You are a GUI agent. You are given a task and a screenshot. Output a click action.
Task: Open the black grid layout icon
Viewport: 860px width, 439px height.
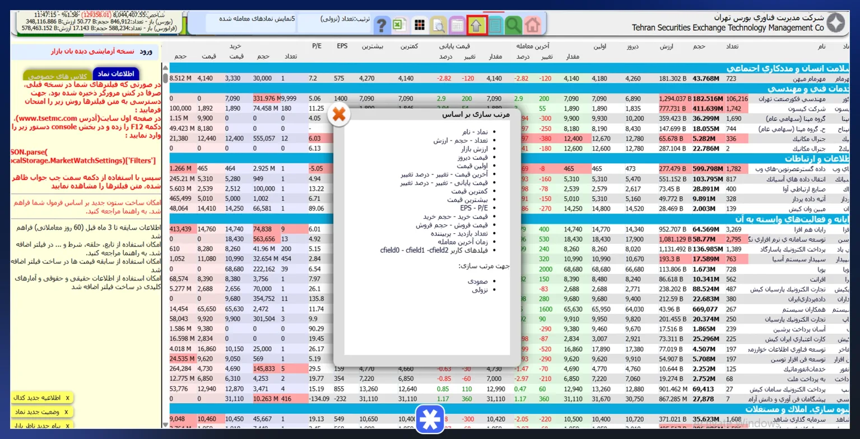(419, 25)
